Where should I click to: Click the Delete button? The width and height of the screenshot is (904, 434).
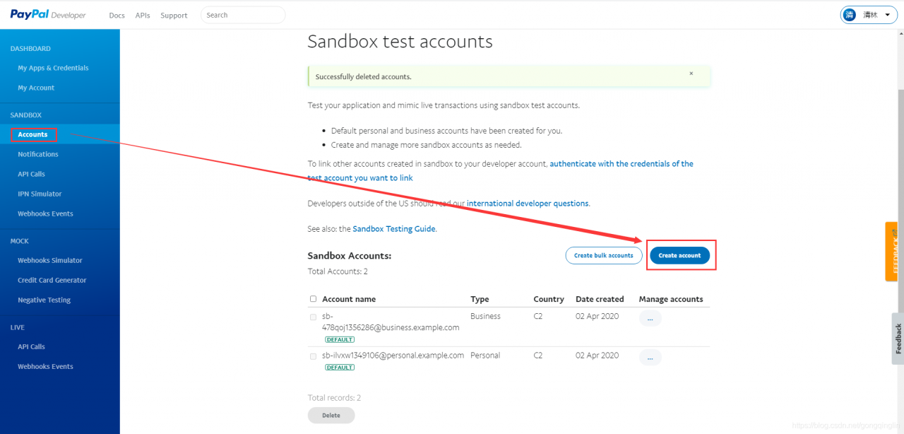[x=331, y=416]
